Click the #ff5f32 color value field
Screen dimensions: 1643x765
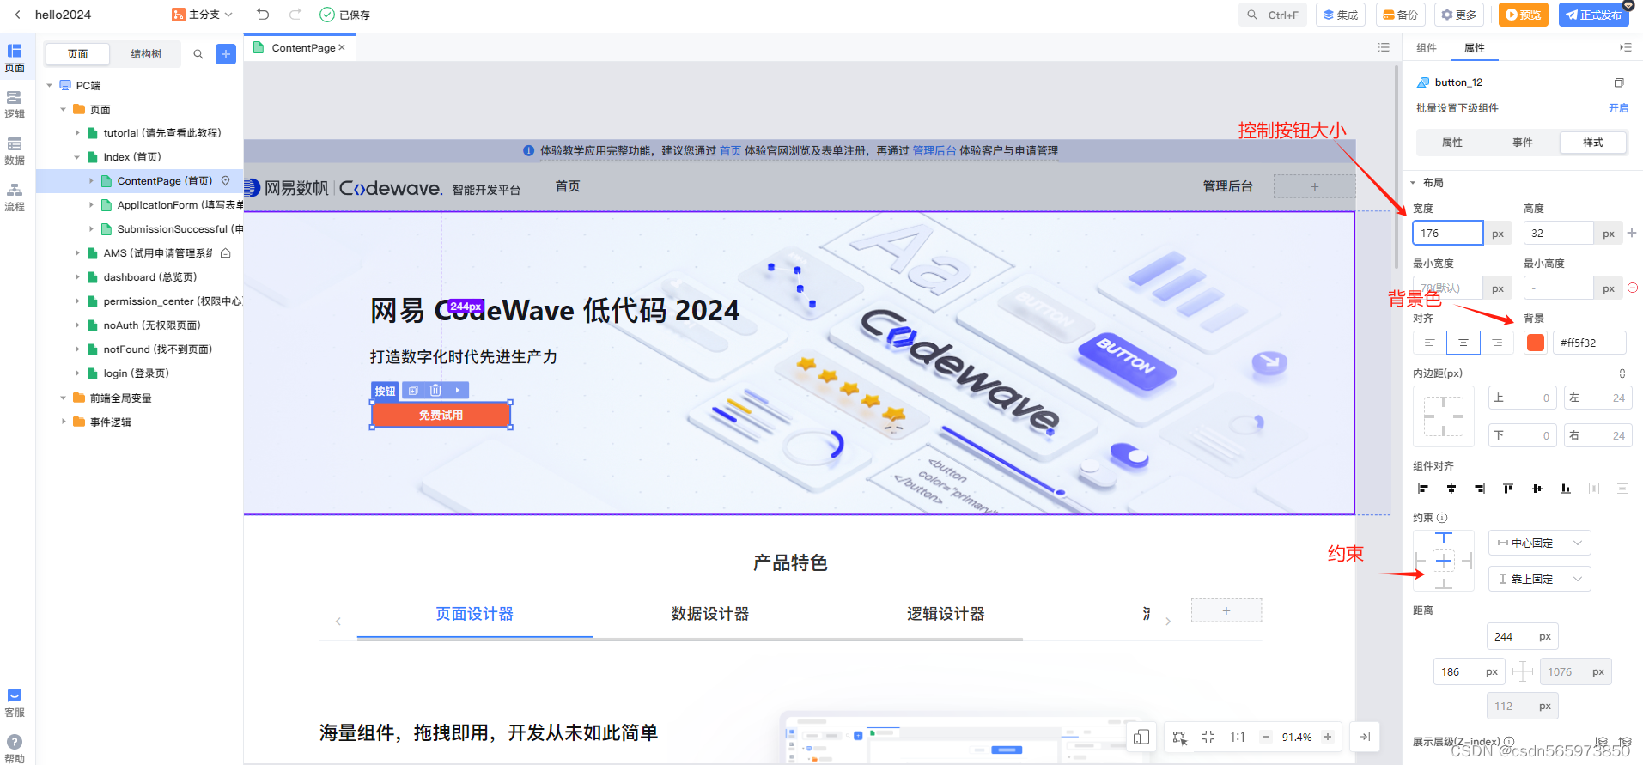(1589, 343)
